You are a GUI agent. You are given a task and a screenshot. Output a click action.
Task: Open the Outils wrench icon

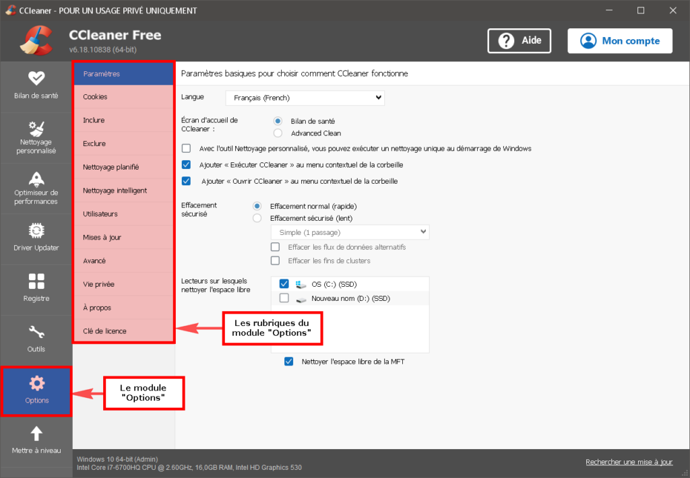[36, 332]
